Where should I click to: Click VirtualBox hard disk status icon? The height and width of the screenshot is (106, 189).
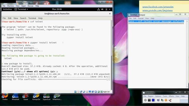pos(75,92)
